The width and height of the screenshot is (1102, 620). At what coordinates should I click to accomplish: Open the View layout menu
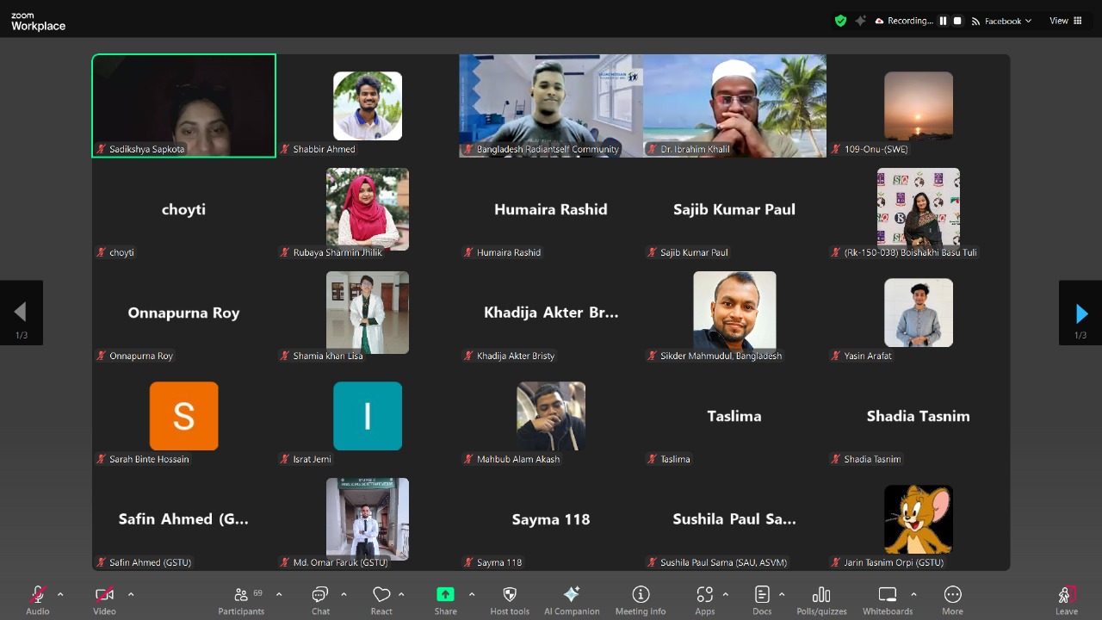[1065, 21]
